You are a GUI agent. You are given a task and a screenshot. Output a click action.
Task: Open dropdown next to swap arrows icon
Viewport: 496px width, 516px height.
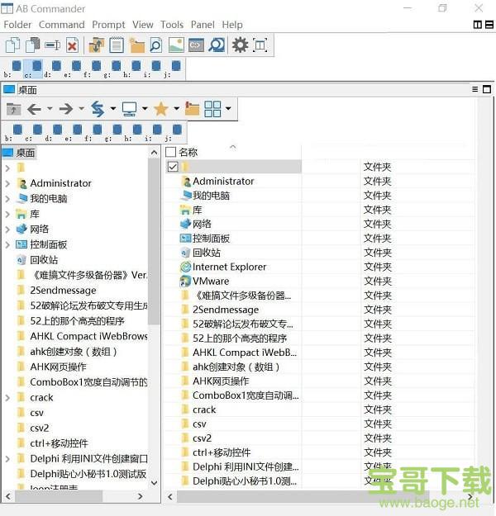coord(113,108)
